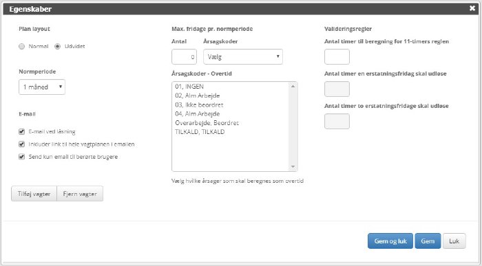The height and width of the screenshot is (266, 482).
Task: Click the Gem og luk button
Action: [390, 241]
